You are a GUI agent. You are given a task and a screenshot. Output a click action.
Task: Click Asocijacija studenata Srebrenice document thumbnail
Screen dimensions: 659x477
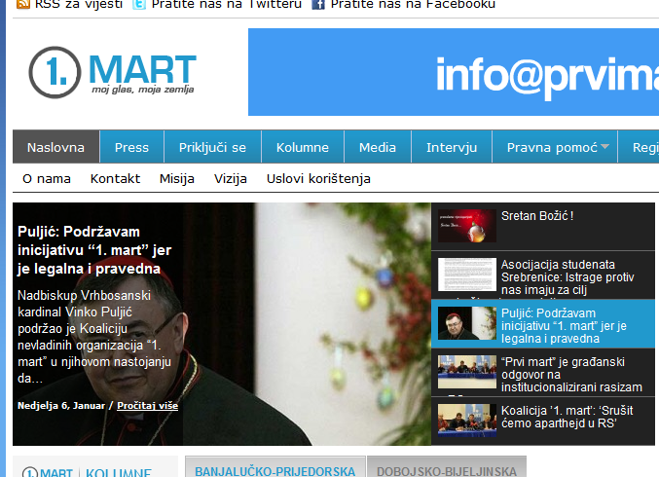pyautogui.click(x=467, y=275)
